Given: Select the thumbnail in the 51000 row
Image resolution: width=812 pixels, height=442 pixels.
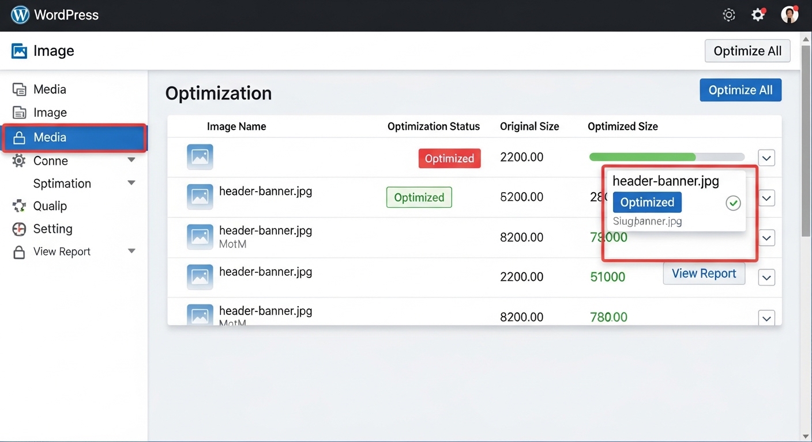Looking at the screenshot, I should click(200, 277).
